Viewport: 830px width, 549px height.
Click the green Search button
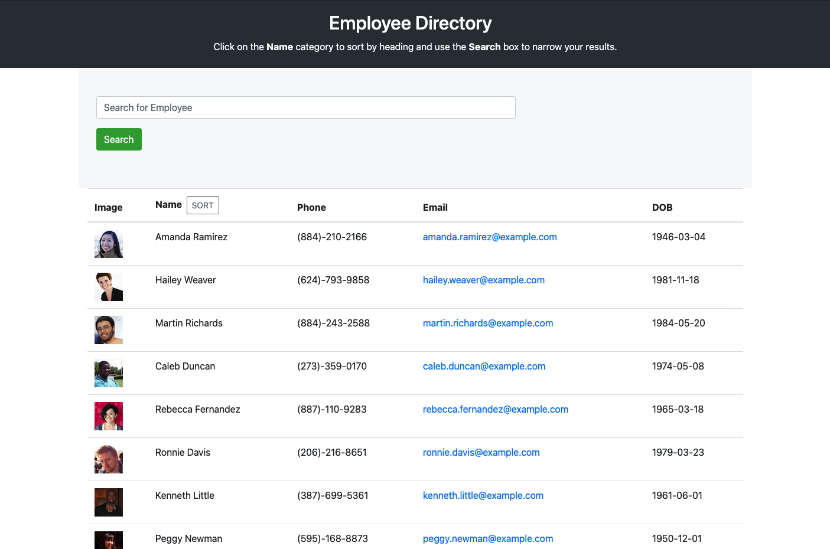tap(119, 139)
